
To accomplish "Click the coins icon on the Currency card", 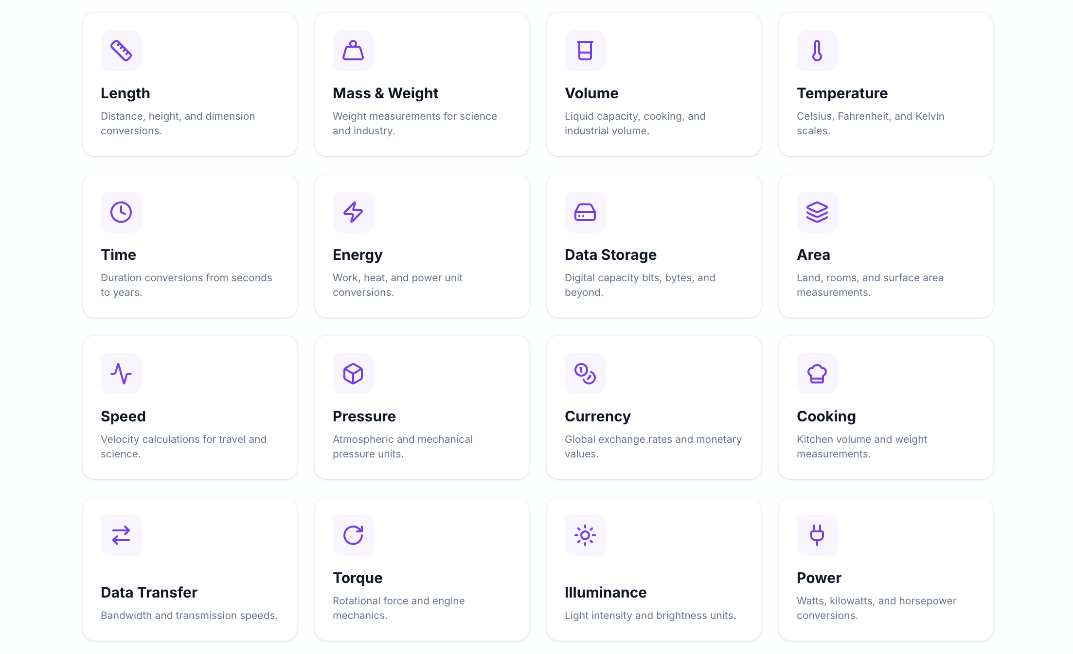I will tap(585, 373).
